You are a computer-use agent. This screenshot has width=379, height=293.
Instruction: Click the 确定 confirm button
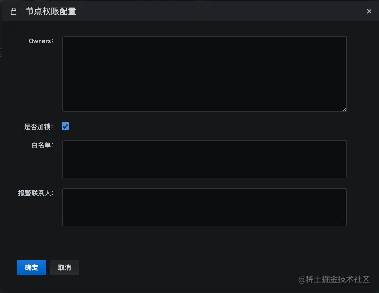coord(31,268)
